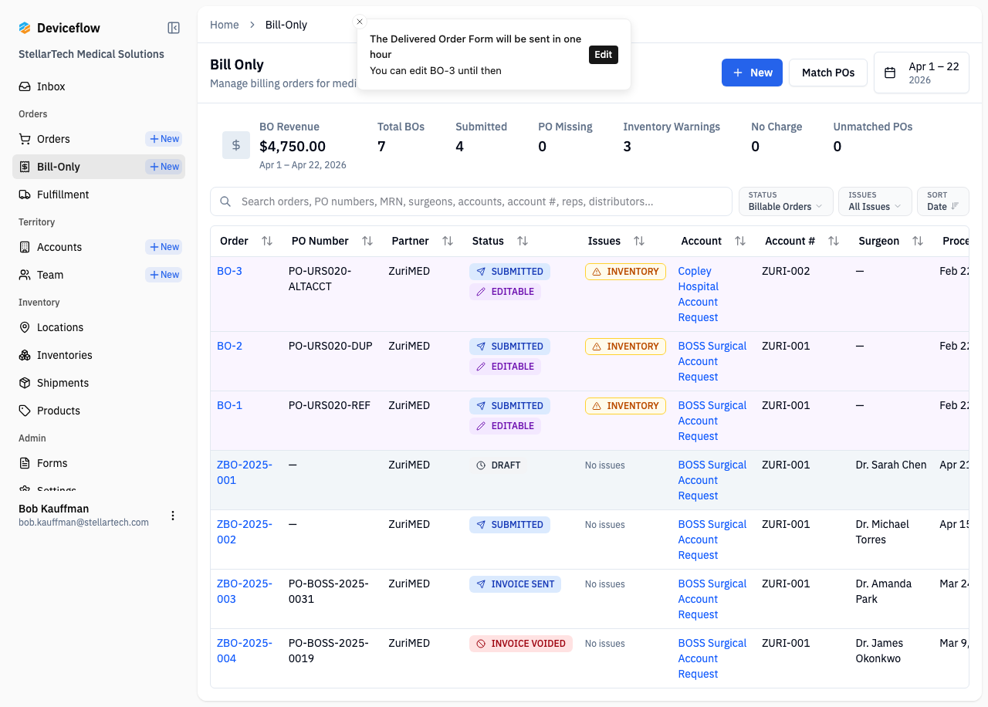Open the Sort Date dropdown

coord(943,201)
